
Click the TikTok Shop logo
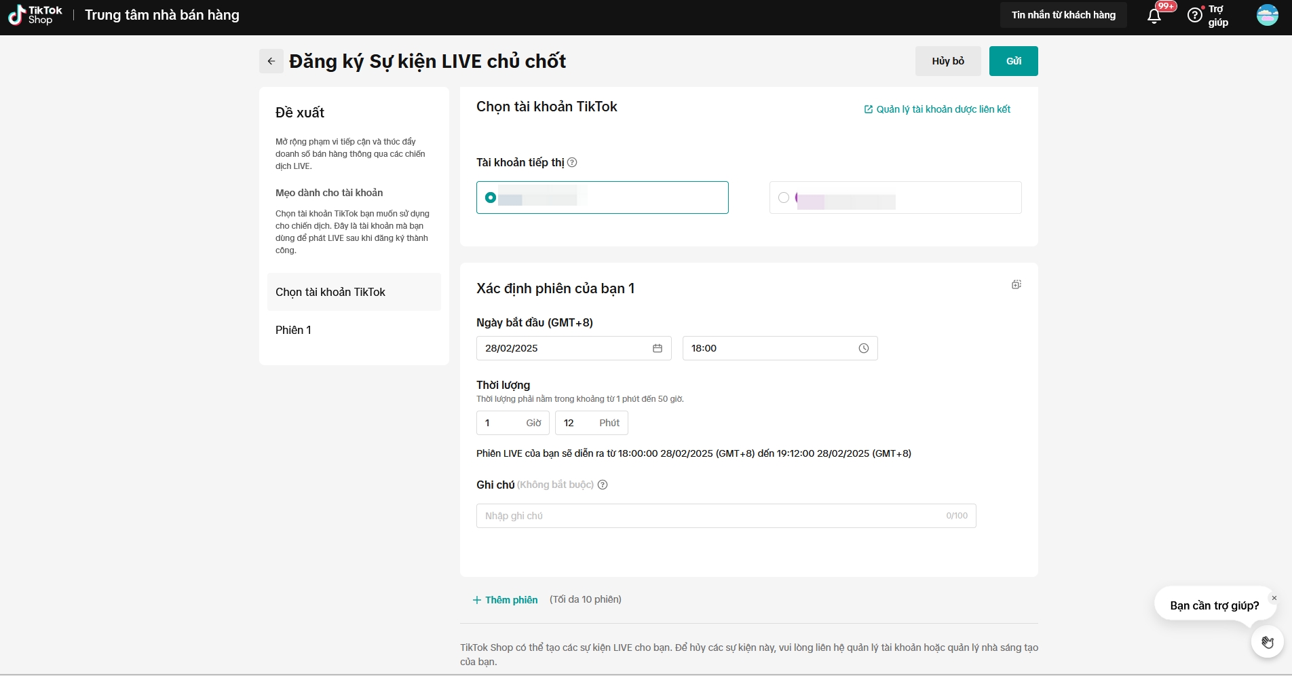pyautogui.click(x=35, y=15)
